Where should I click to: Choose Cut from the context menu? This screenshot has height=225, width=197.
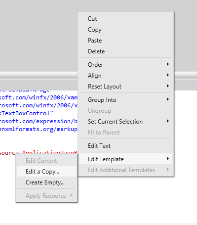[x=126, y=19]
